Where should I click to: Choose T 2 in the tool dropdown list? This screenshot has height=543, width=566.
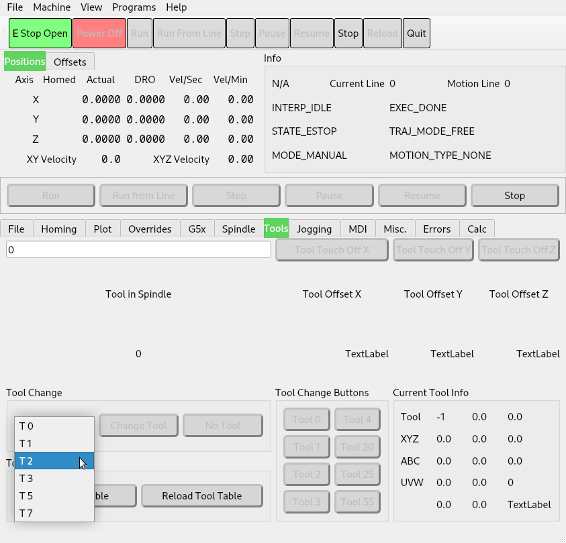pyautogui.click(x=54, y=461)
